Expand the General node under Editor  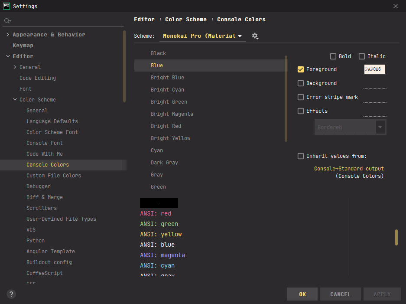pos(15,67)
